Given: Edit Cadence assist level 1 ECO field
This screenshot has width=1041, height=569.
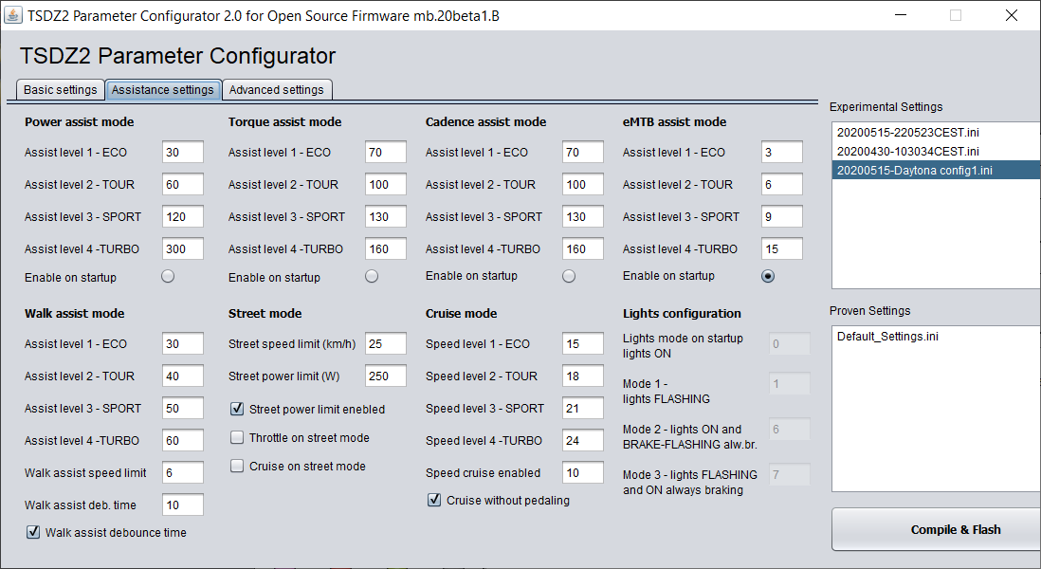Looking at the screenshot, I should 583,152.
